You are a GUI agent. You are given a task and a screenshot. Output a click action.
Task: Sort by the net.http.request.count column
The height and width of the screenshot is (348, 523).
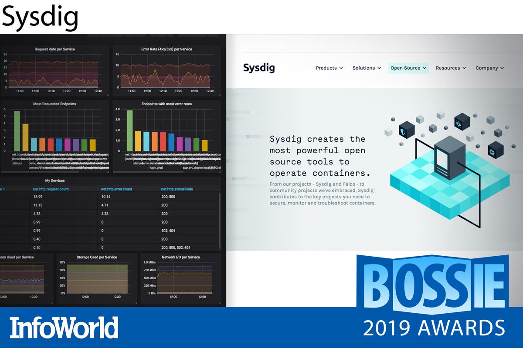[51, 189]
